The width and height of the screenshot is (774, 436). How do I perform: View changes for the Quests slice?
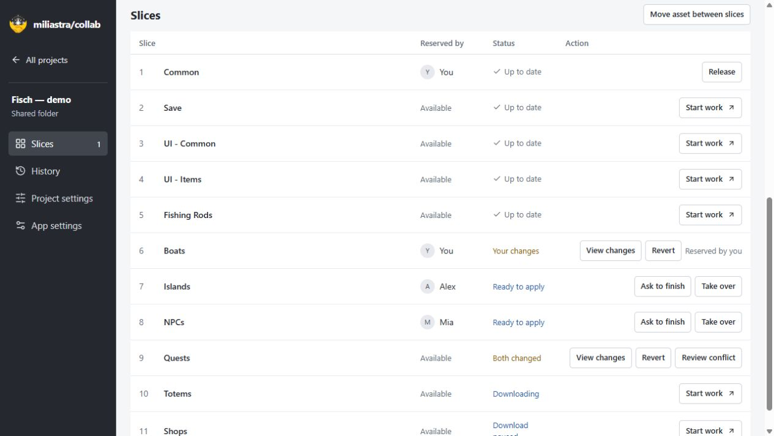[x=601, y=358]
